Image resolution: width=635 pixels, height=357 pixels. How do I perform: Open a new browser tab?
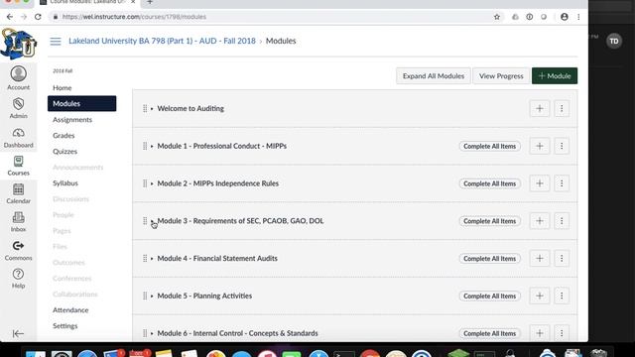[x=150, y=2]
